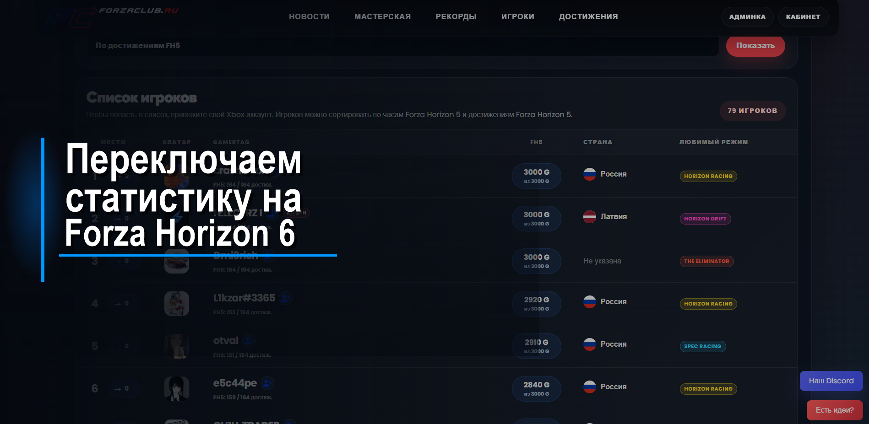This screenshot has height=424, width=869.
Task: Click HORIZON RACING badge in e5c44pe row
Action: (708, 389)
